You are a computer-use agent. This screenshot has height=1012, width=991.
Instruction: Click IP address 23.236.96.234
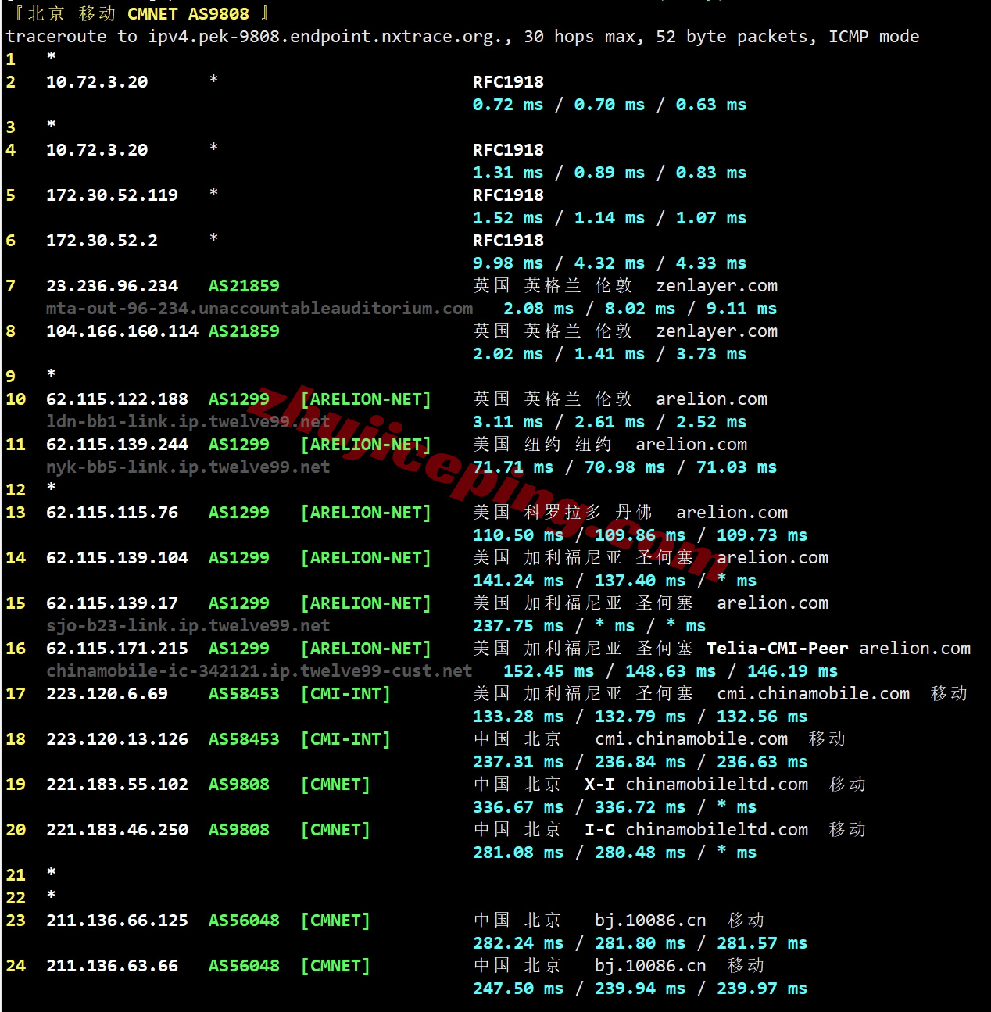point(112,286)
